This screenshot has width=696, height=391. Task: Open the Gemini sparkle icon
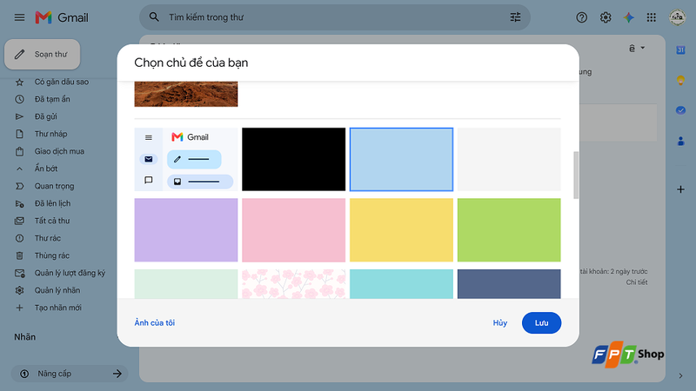click(628, 17)
